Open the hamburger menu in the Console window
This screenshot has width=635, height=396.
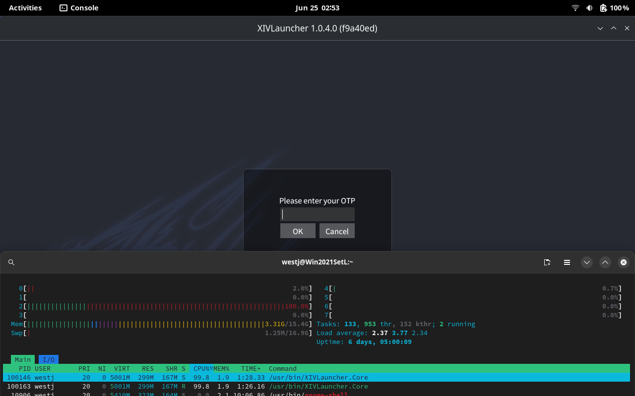[567, 262]
